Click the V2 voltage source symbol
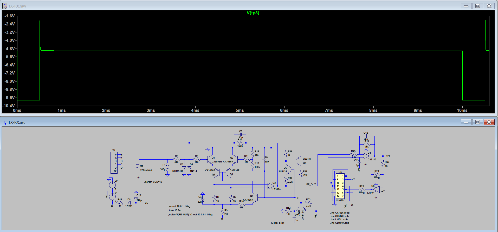498x232 pixels. (x=112, y=185)
